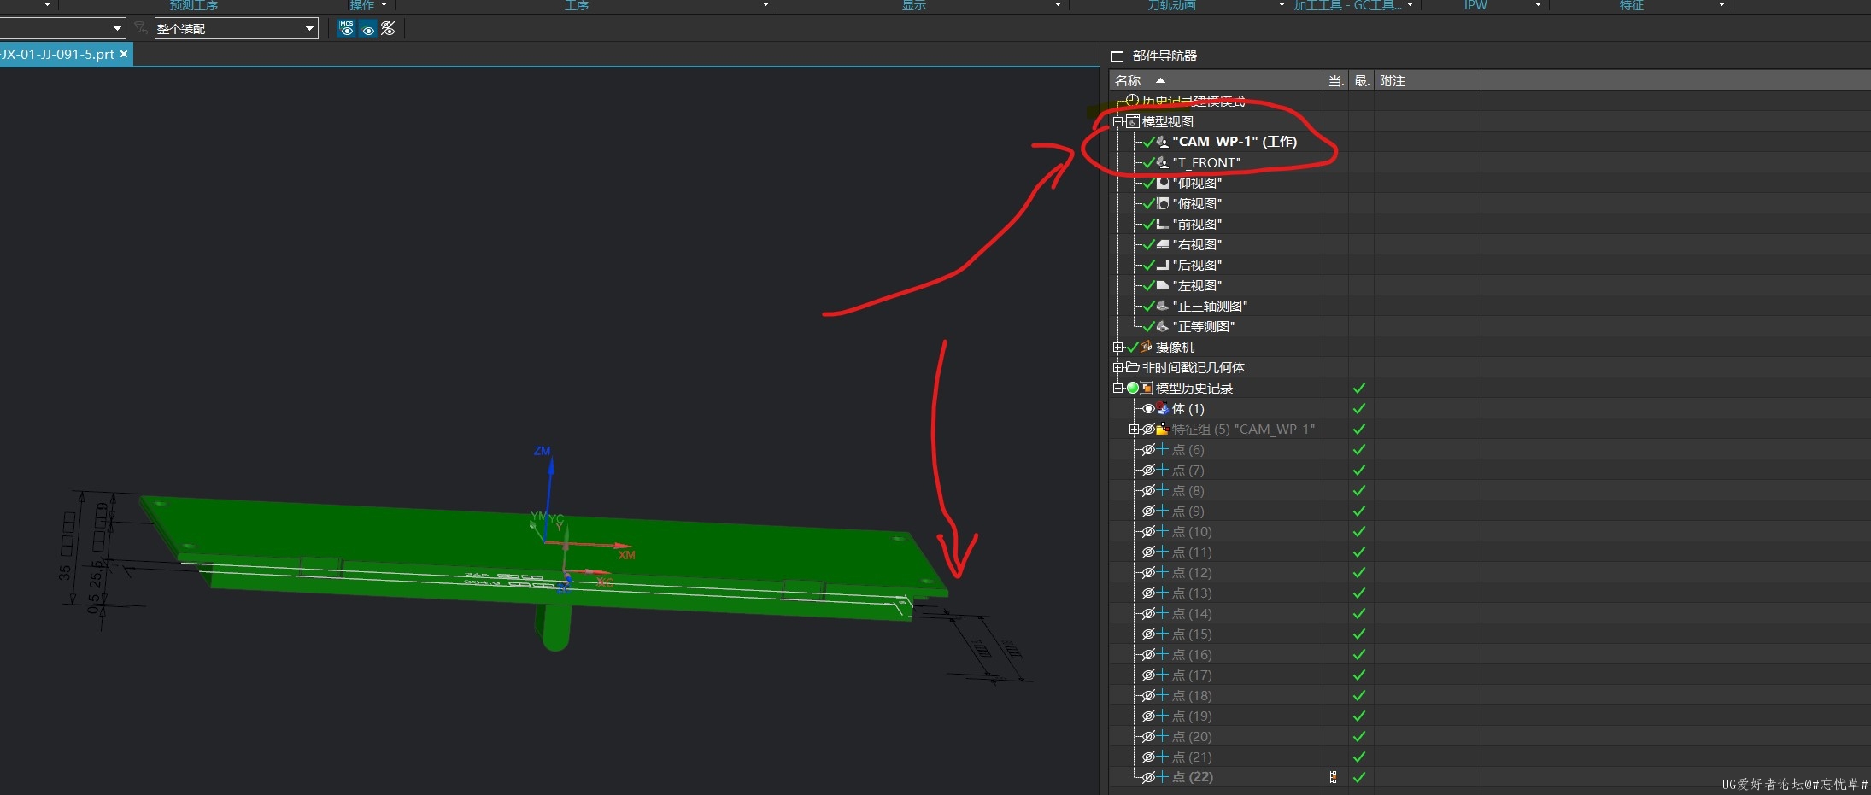Click the point icon of 点 (6)
The image size is (1871, 795).
1163,449
